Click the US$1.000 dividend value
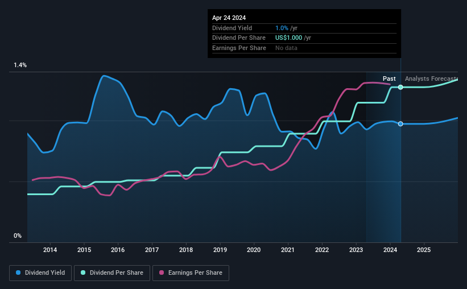The image size is (467, 289). pyautogui.click(x=288, y=38)
